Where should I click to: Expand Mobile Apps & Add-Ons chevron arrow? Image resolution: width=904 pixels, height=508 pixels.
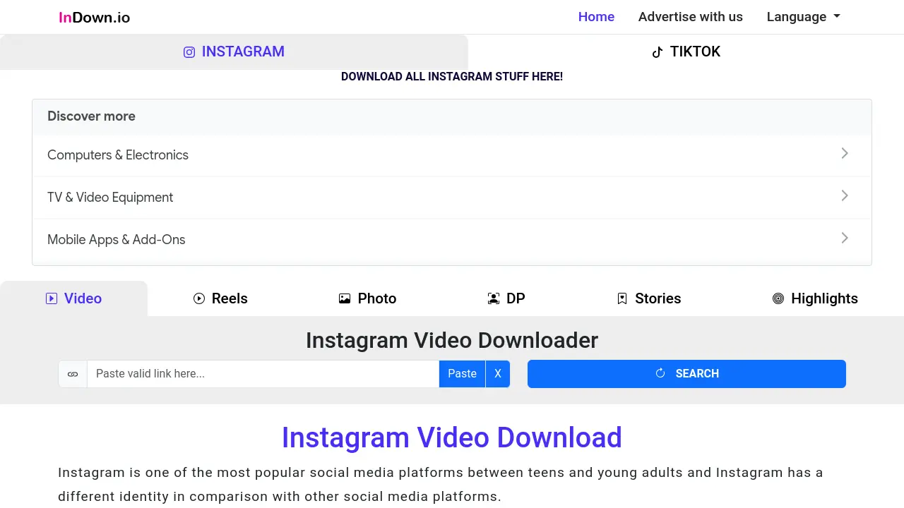845,238
